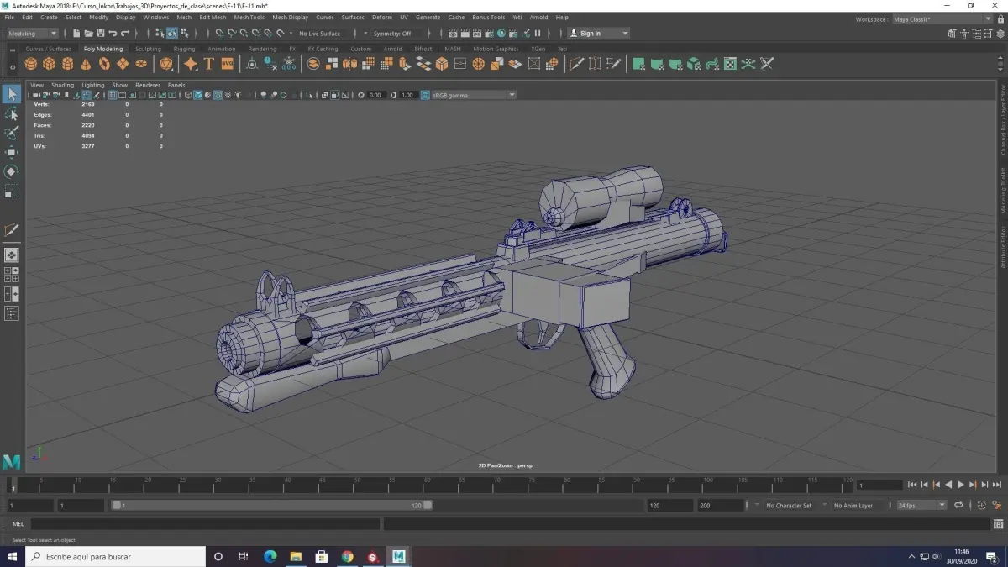Click the play forwards button
This screenshot has width=1008, height=567.
point(960,485)
